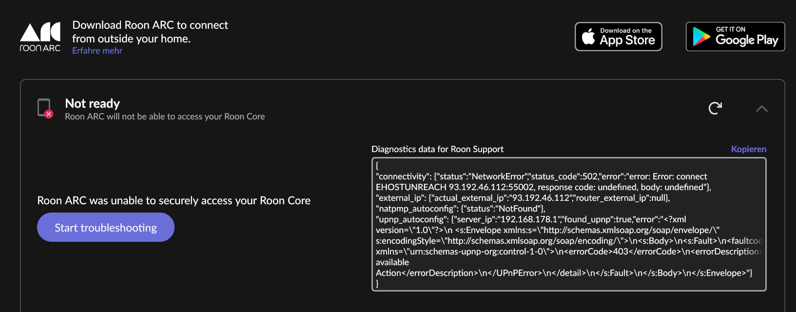
Task: Click the Roon ARC logo
Action: pos(40,37)
